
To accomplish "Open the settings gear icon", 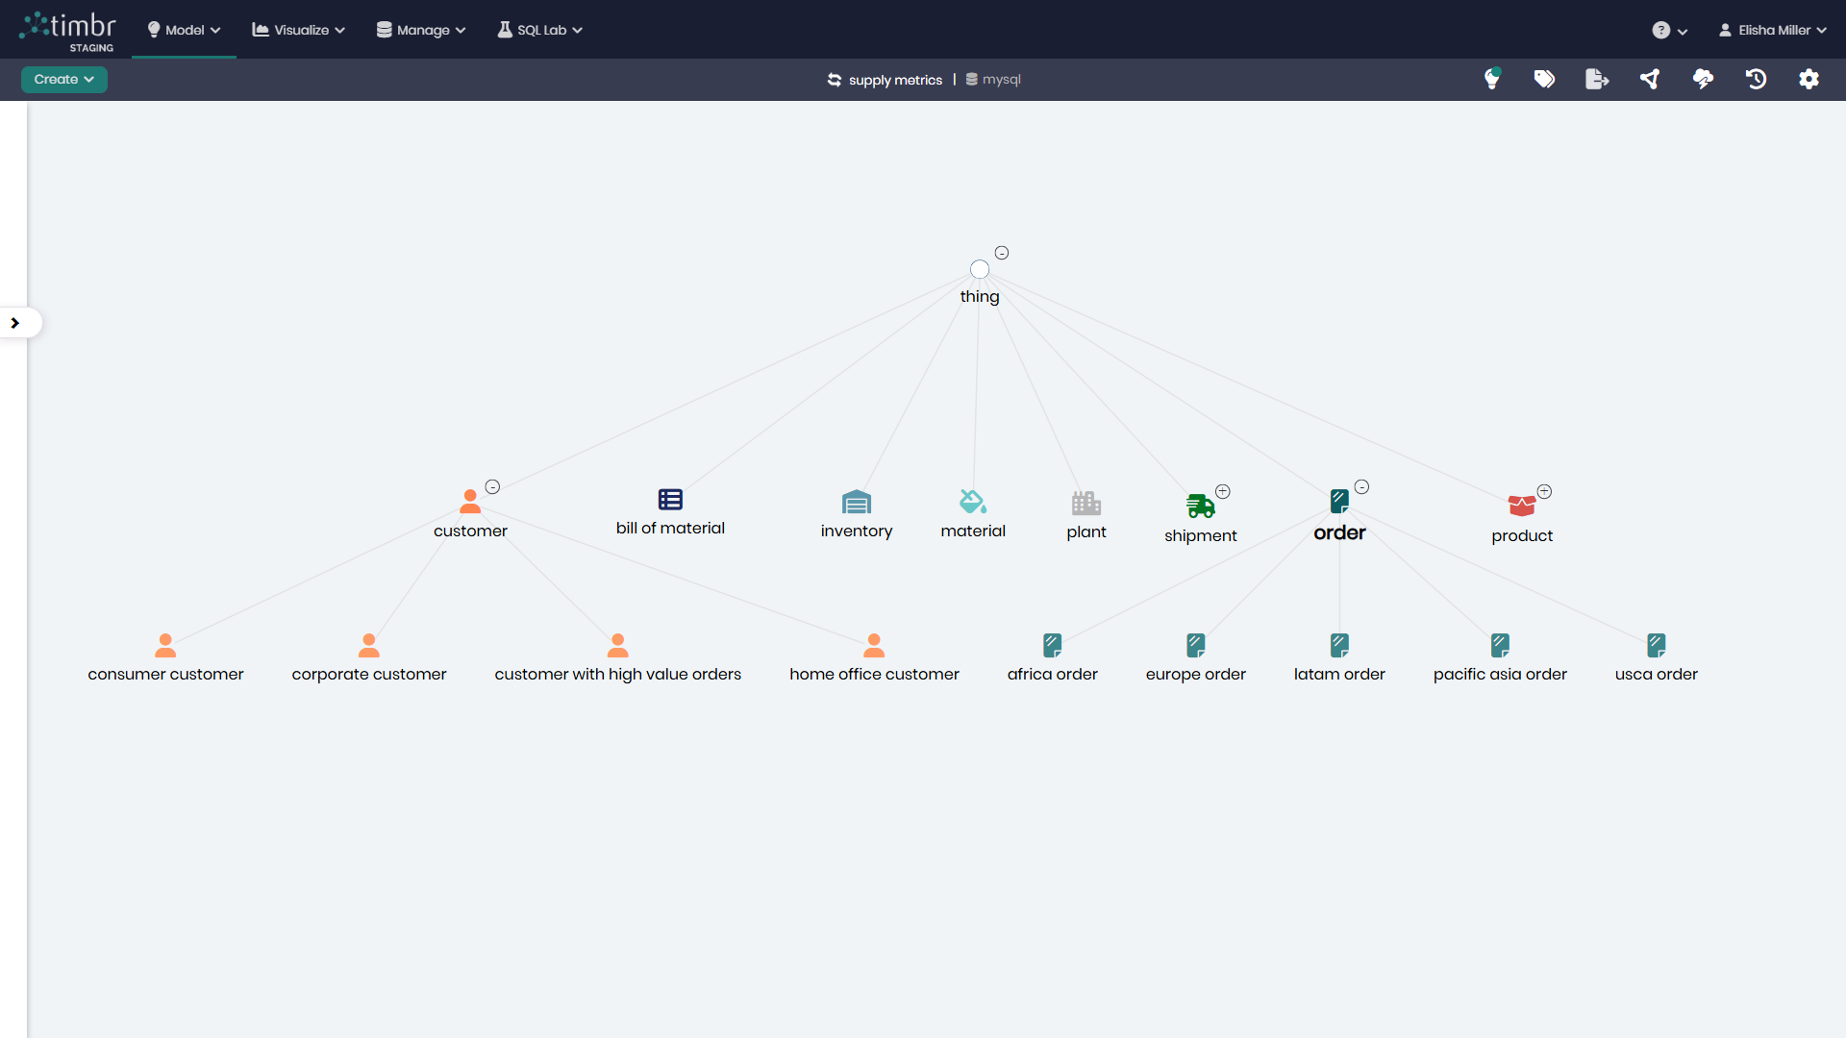I will point(1809,79).
